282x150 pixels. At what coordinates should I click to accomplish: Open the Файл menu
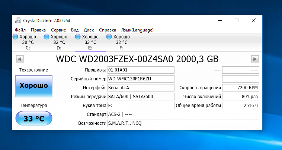tap(20, 30)
